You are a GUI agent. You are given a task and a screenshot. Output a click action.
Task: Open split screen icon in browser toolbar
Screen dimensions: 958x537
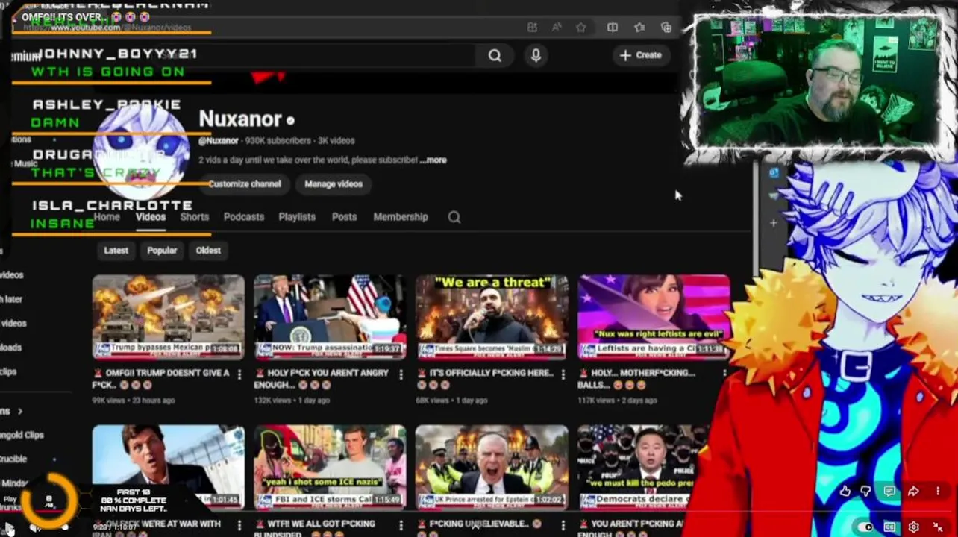pyautogui.click(x=612, y=28)
